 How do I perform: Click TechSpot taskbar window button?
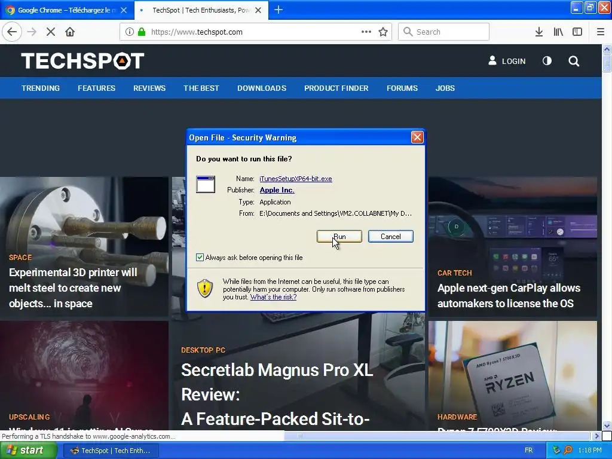[x=111, y=451]
